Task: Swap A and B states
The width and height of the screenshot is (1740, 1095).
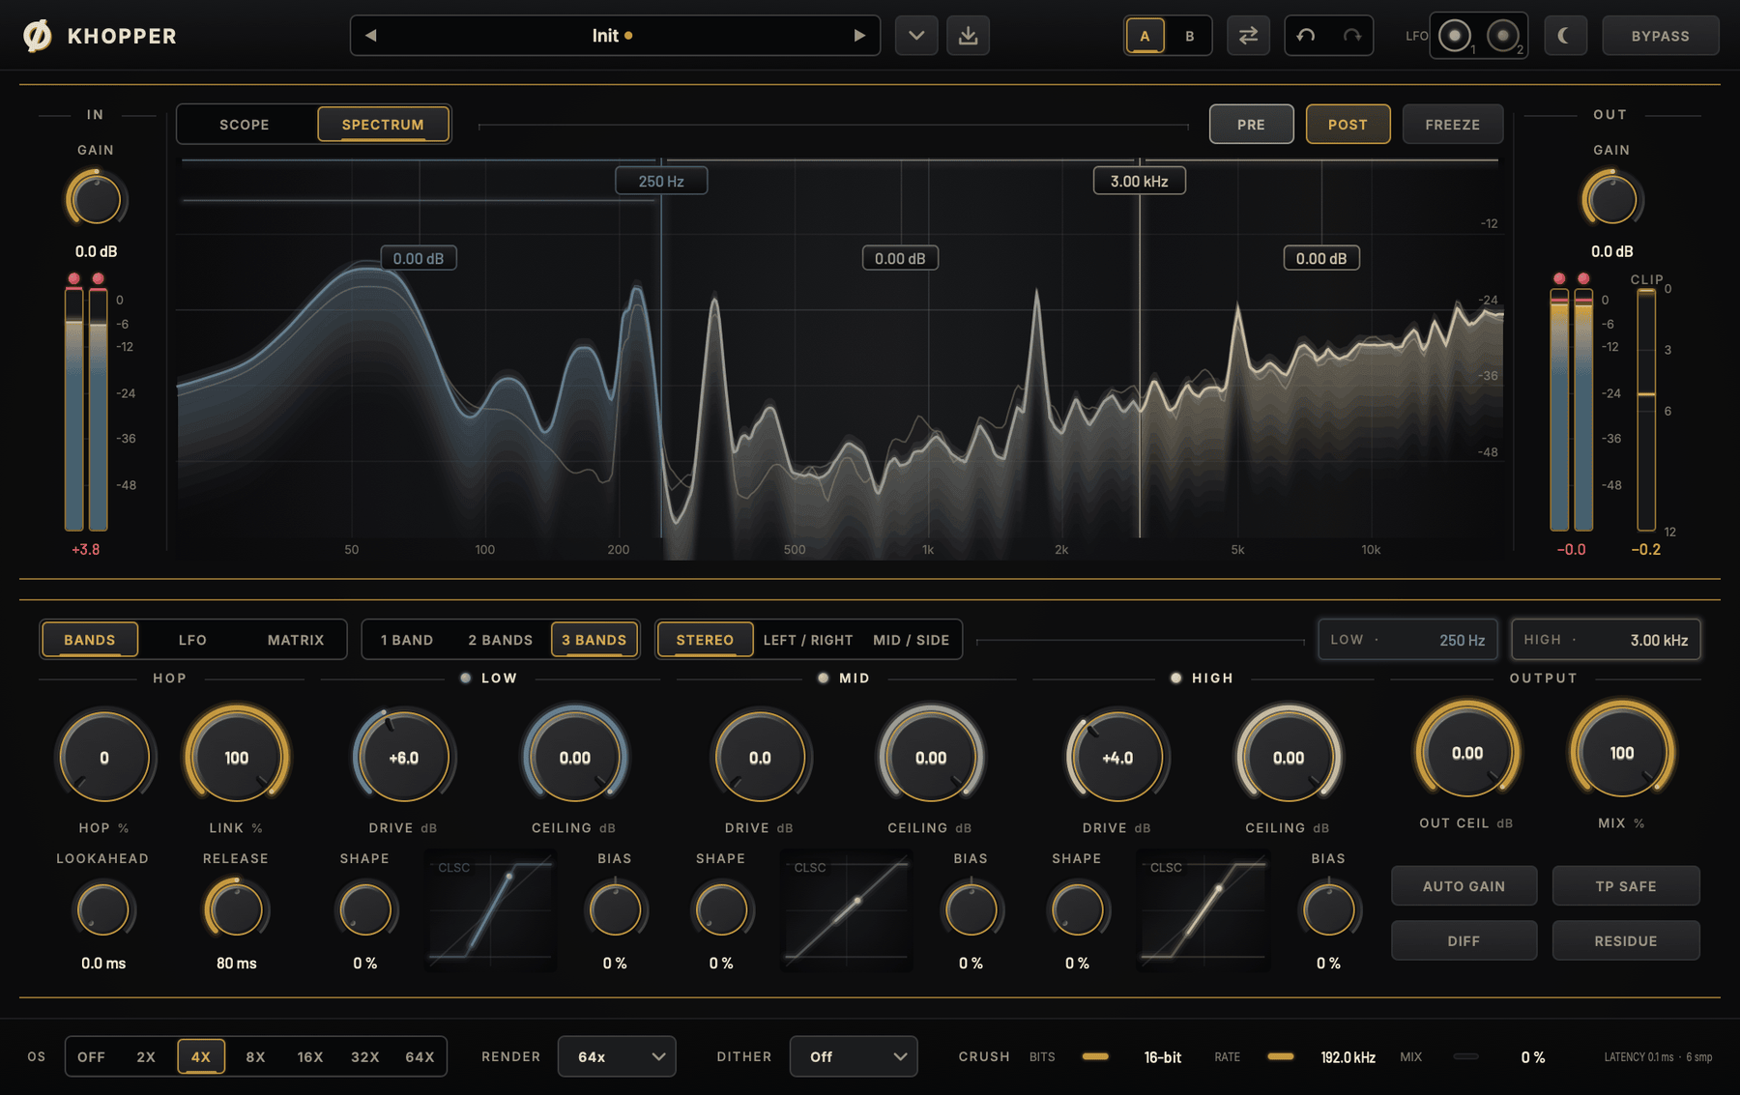Action: [x=1249, y=36]
